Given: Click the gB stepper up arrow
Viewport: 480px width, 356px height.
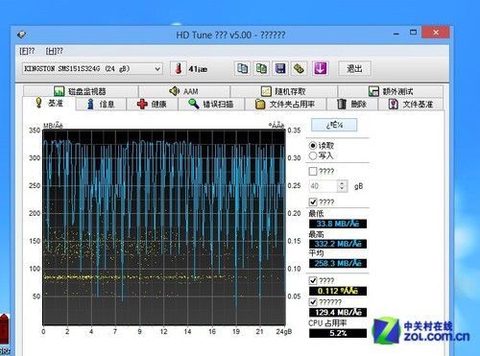Looking at the screenshot, I should click(x=342, y=183).
